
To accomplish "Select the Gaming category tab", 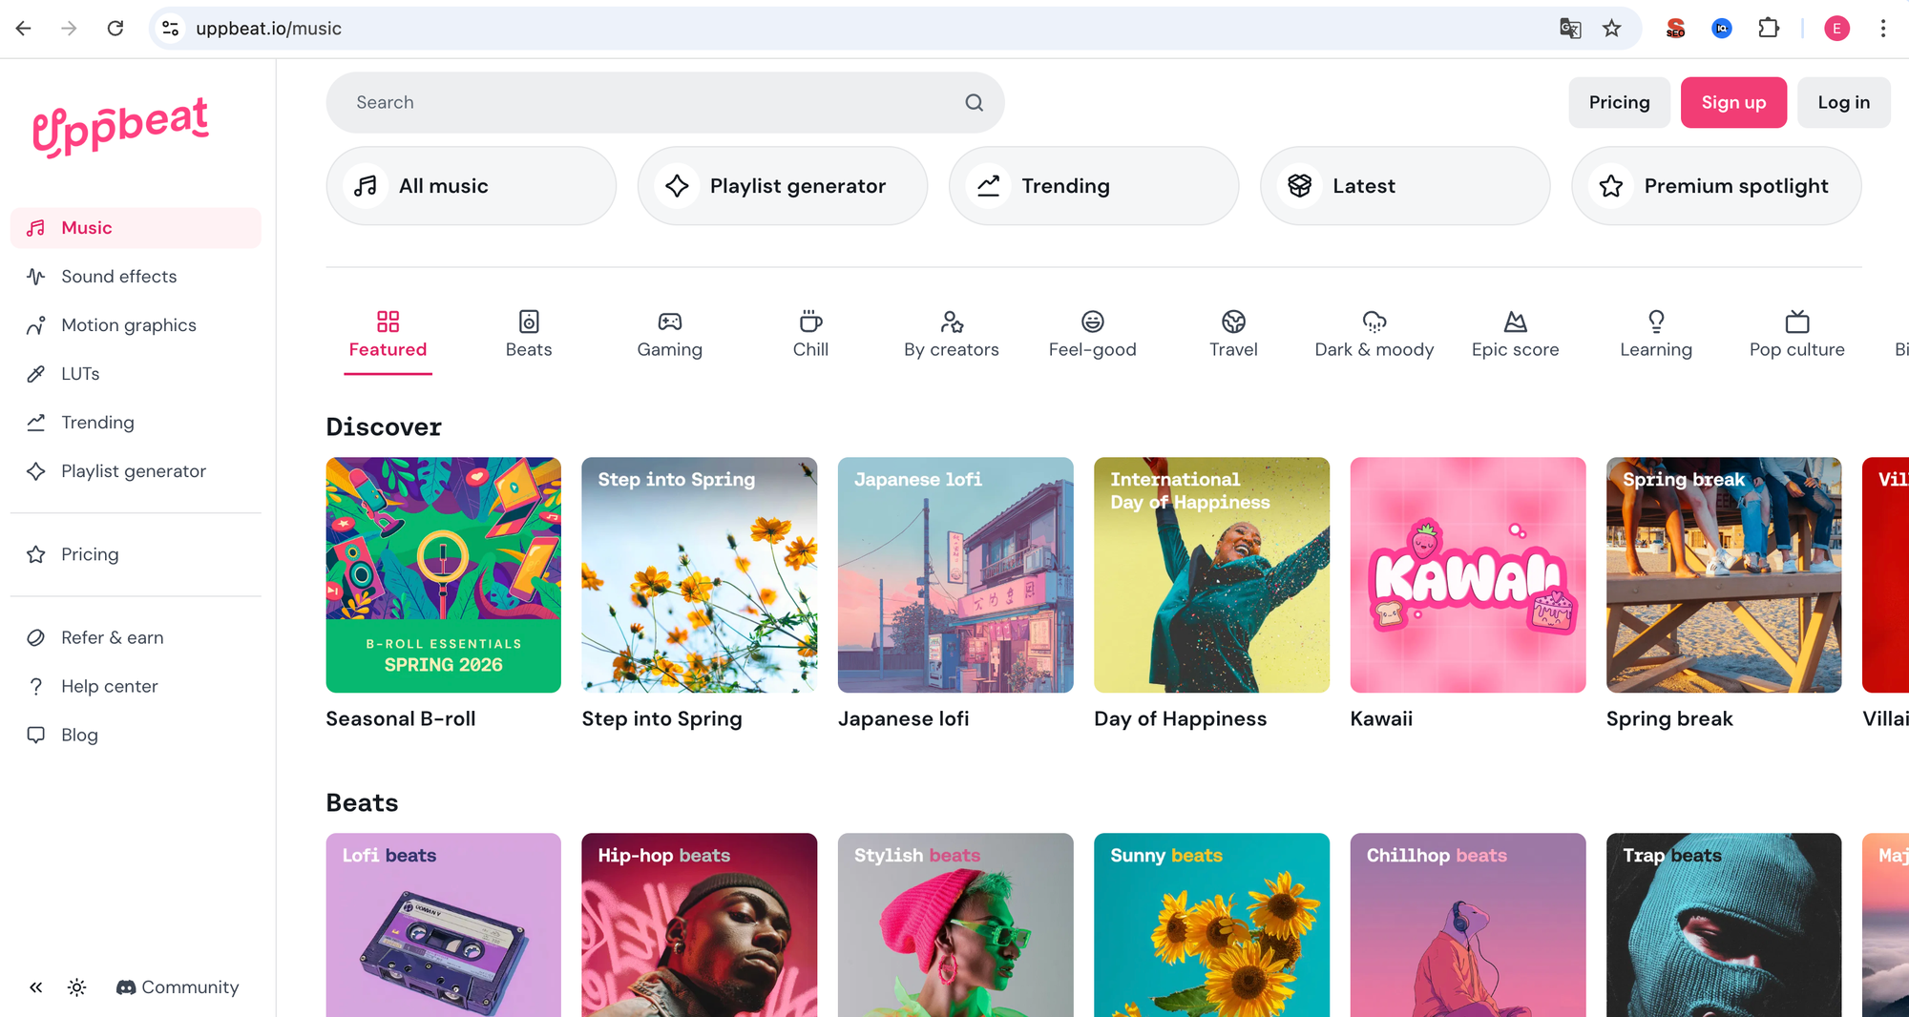I will (669, 335).
